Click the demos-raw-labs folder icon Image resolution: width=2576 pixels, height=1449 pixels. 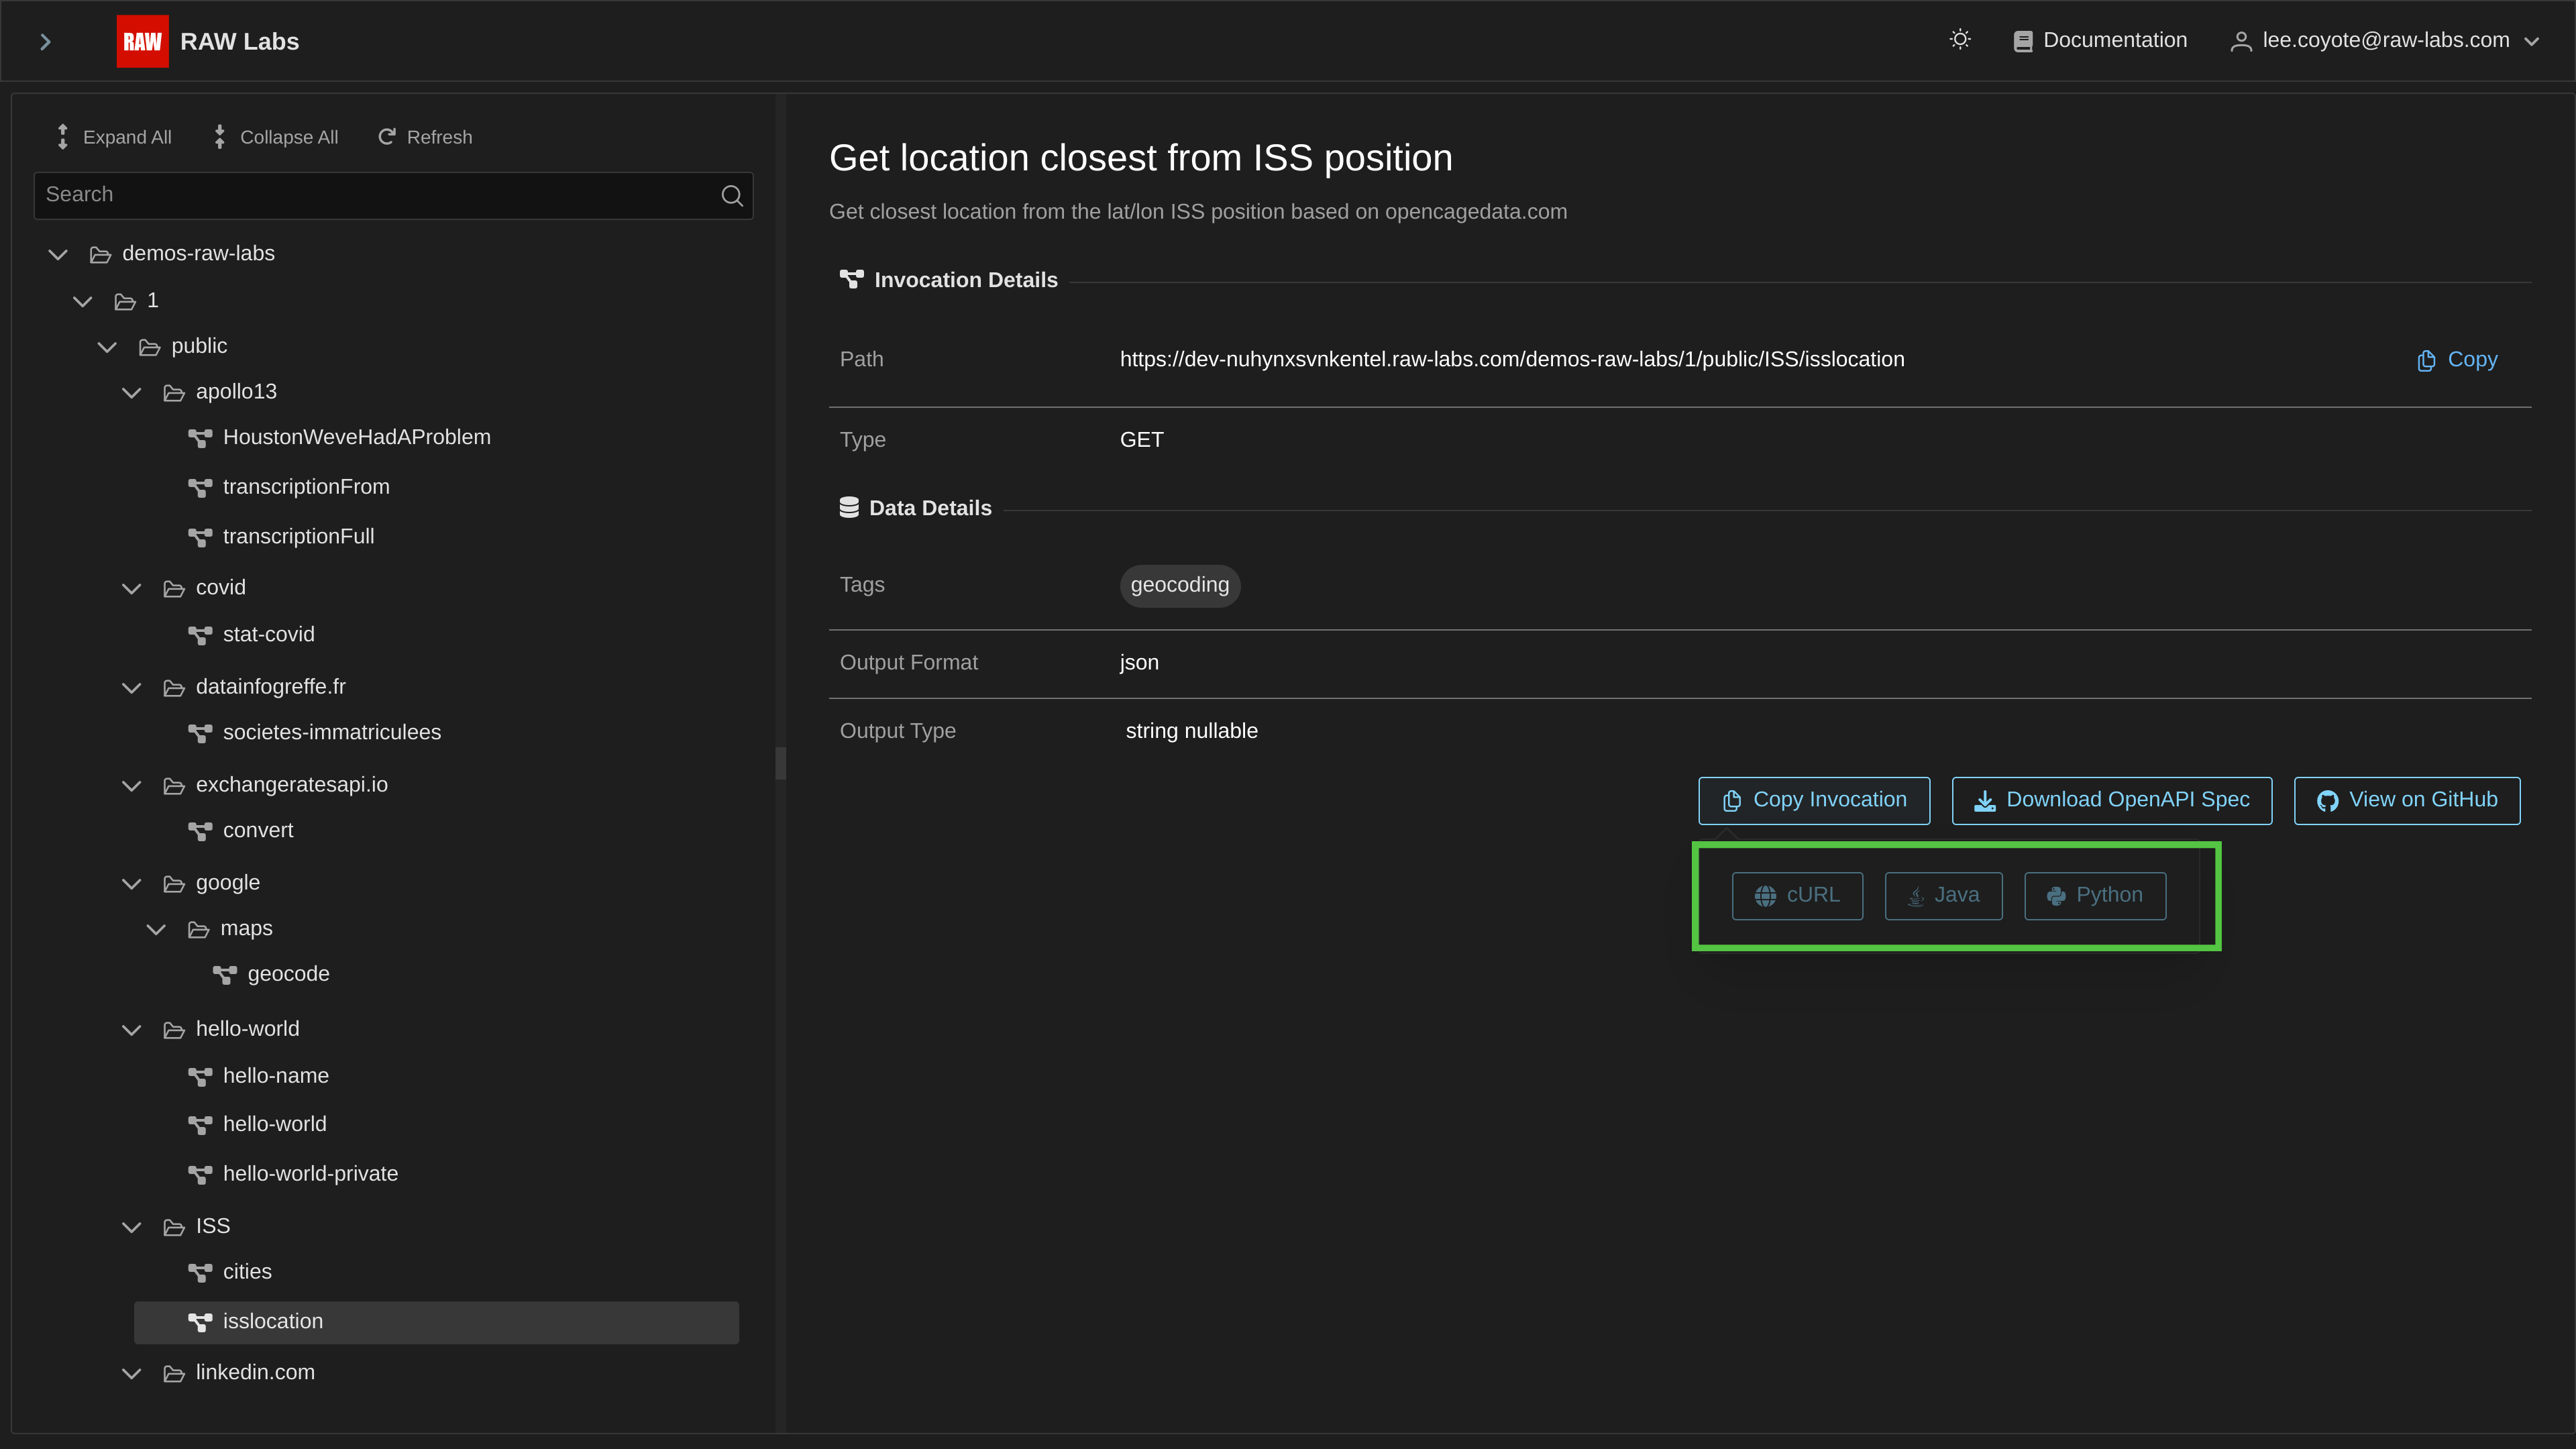(100, 255)
